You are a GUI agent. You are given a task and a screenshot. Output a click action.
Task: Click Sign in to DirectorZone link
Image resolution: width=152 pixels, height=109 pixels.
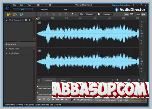121,5
